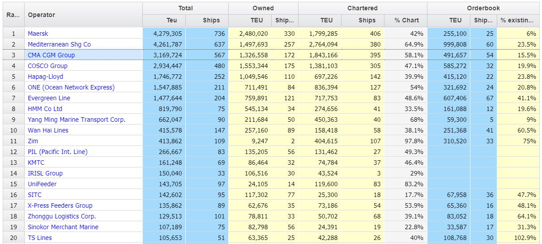
Task: Select the Chartered group header
Action: point(363,9)
